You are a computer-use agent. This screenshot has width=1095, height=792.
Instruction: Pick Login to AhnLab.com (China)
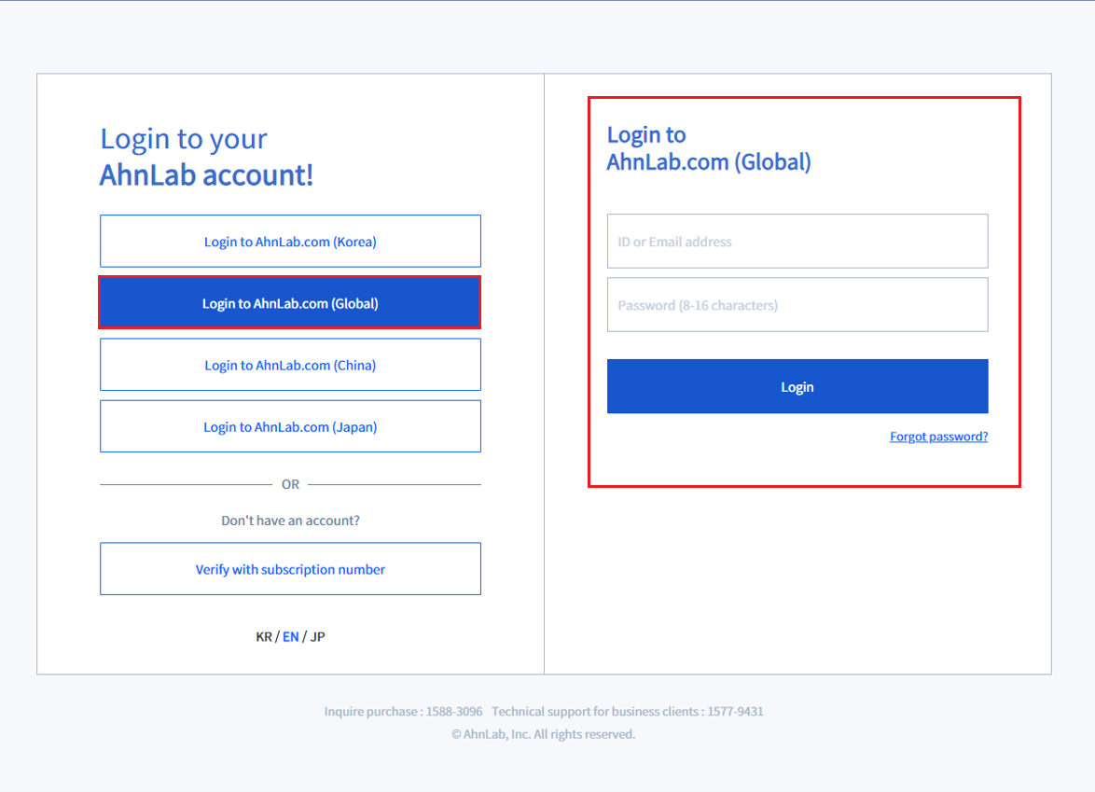(290, 365)
